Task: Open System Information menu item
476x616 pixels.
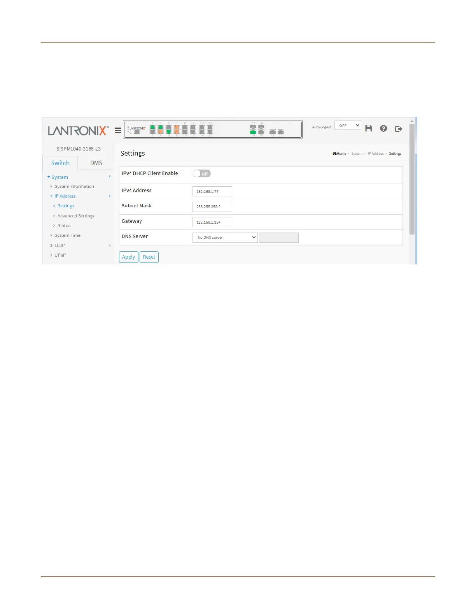Action: (74, 186)
